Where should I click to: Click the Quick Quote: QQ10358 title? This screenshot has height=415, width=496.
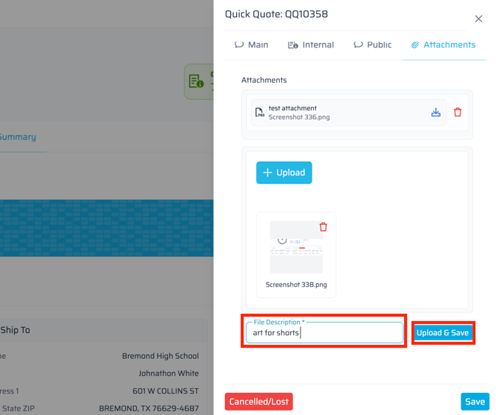[276, 14]
